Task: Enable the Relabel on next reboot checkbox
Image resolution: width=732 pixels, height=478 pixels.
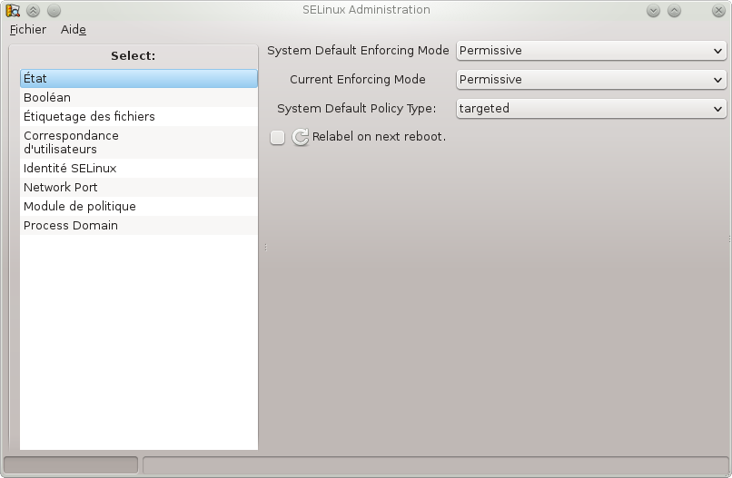Action: [x=277, y=137]
